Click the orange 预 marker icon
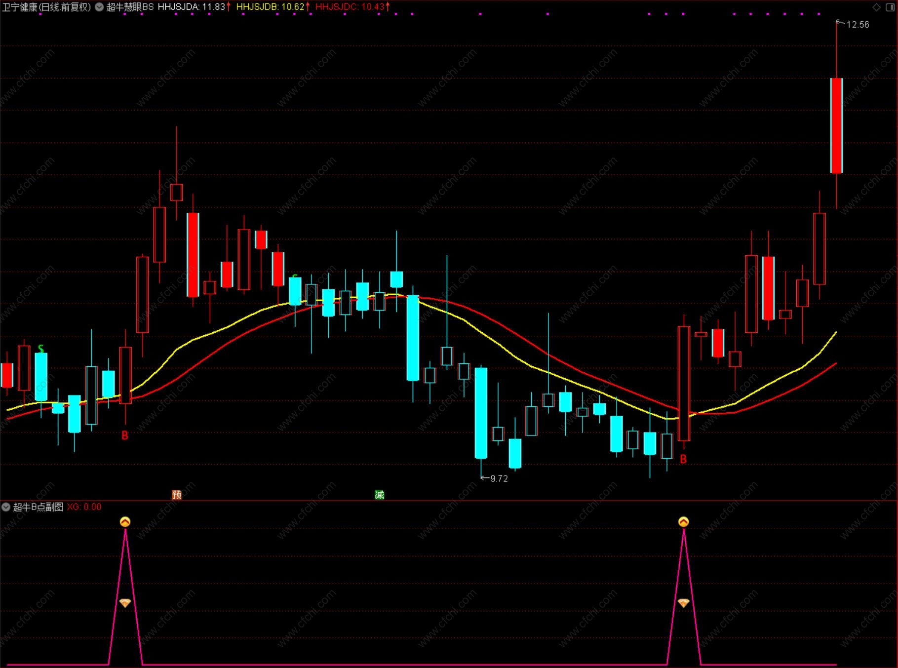Viewport: 898px width, 668px height. coord(177,495)
